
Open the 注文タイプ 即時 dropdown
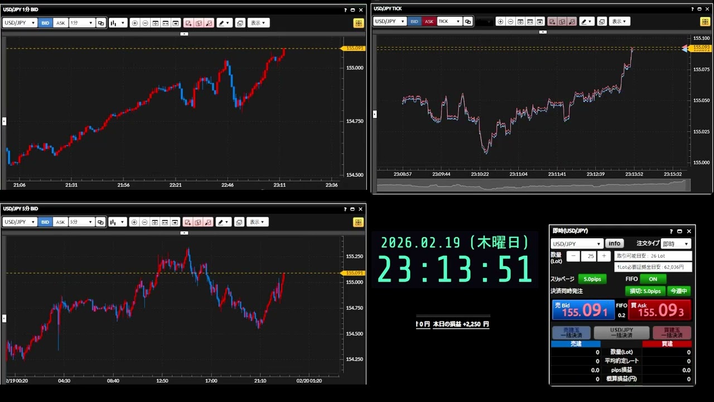(676, 243)
